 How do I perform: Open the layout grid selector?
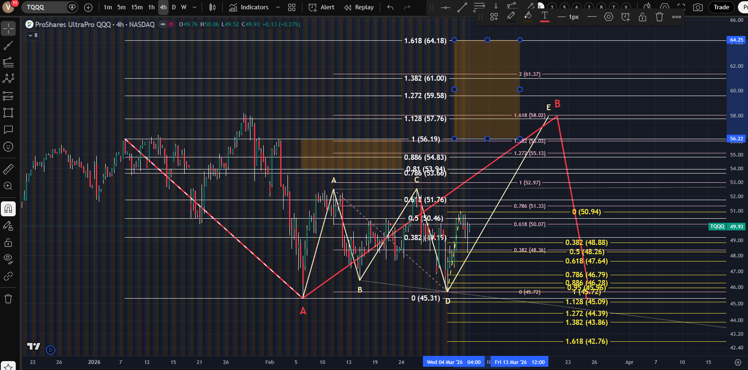(292, 7)
